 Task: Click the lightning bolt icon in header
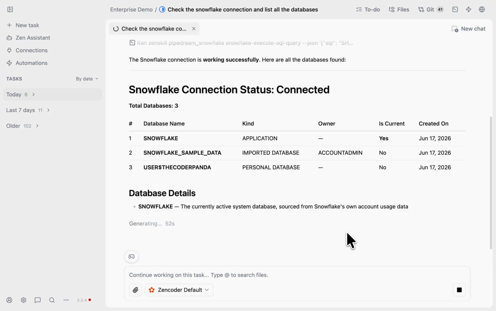pyautogui.click(x=469, y=10)
